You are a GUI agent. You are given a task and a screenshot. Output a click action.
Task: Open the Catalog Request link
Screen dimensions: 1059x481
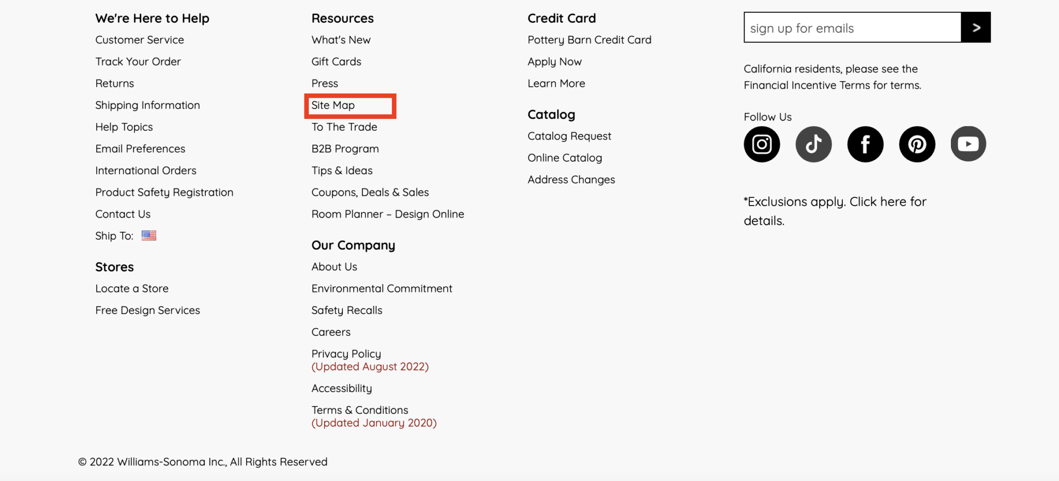(569, 135)
